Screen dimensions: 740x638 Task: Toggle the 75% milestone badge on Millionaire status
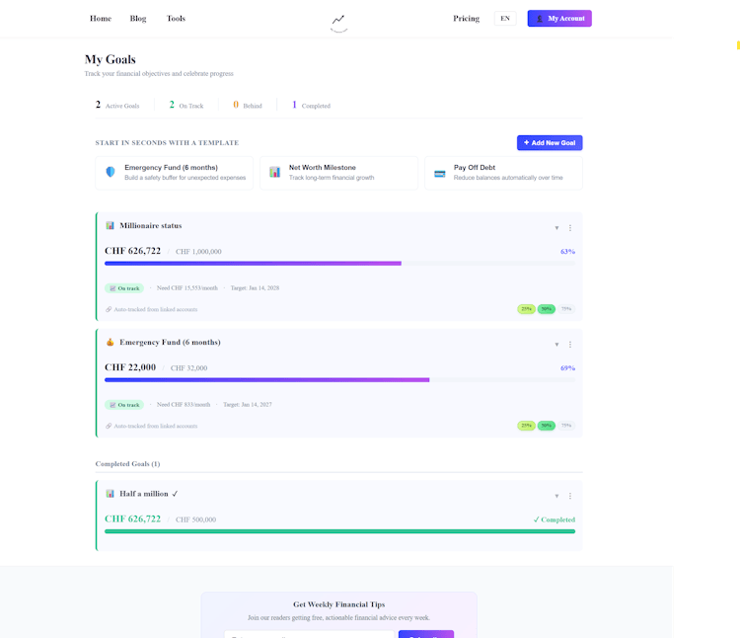click(x=565, y=309)
